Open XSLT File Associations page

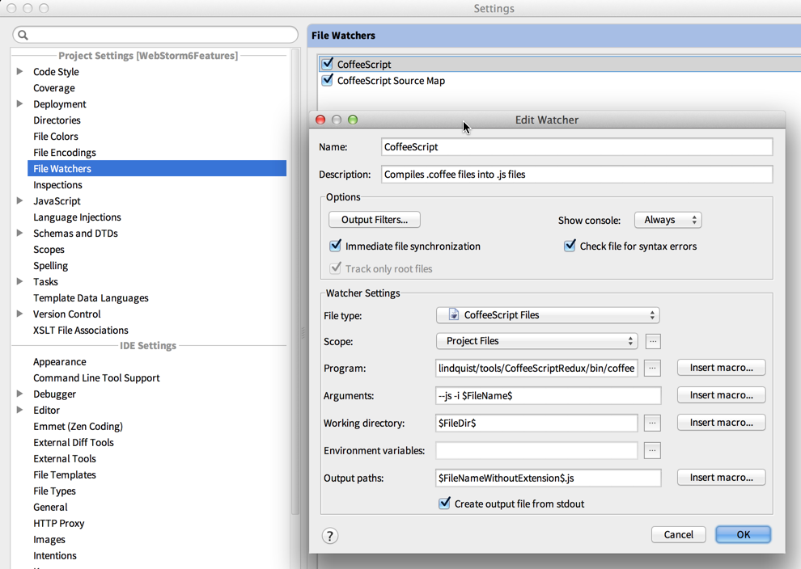[81, 331]
